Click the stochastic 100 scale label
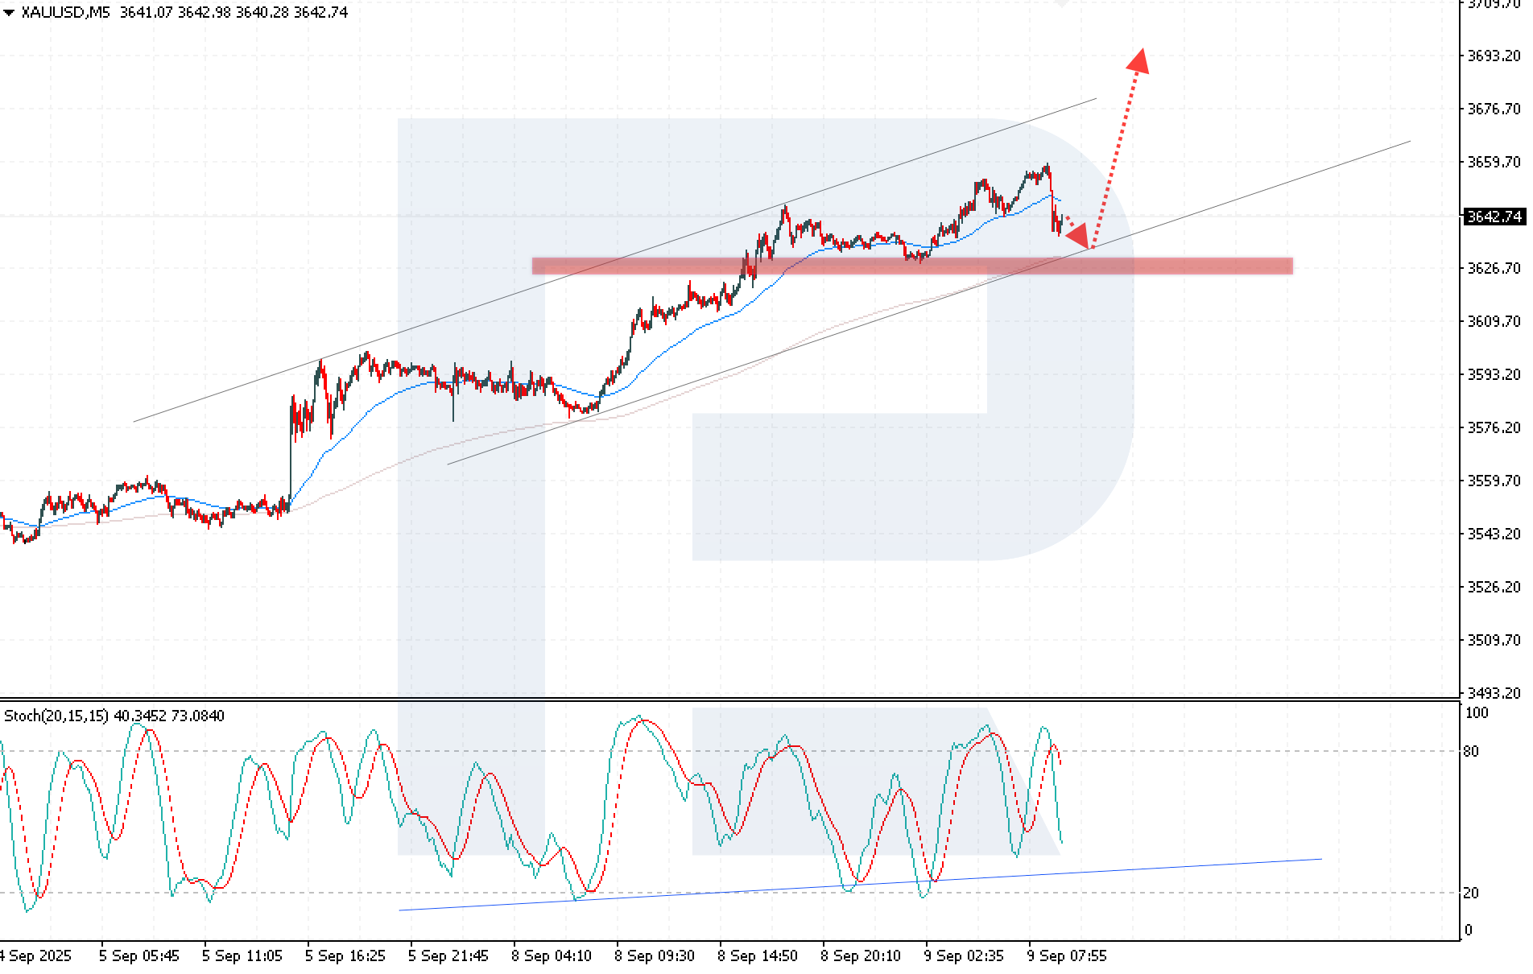This screenshot has height=974, width=1533. 1476,712
